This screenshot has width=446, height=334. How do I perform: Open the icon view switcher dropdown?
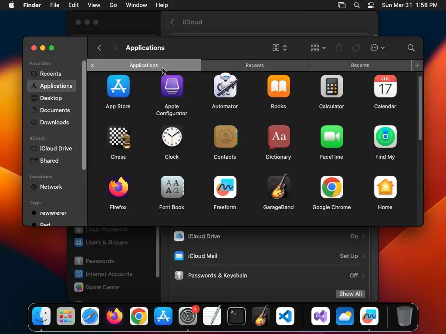[280, 48]
